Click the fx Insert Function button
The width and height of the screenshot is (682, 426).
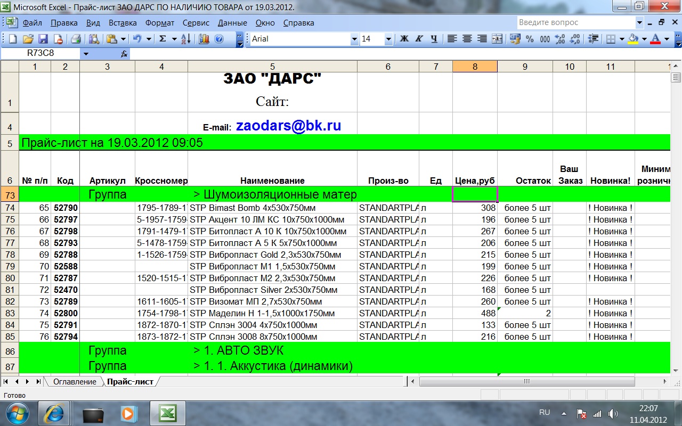coord(124,54)
